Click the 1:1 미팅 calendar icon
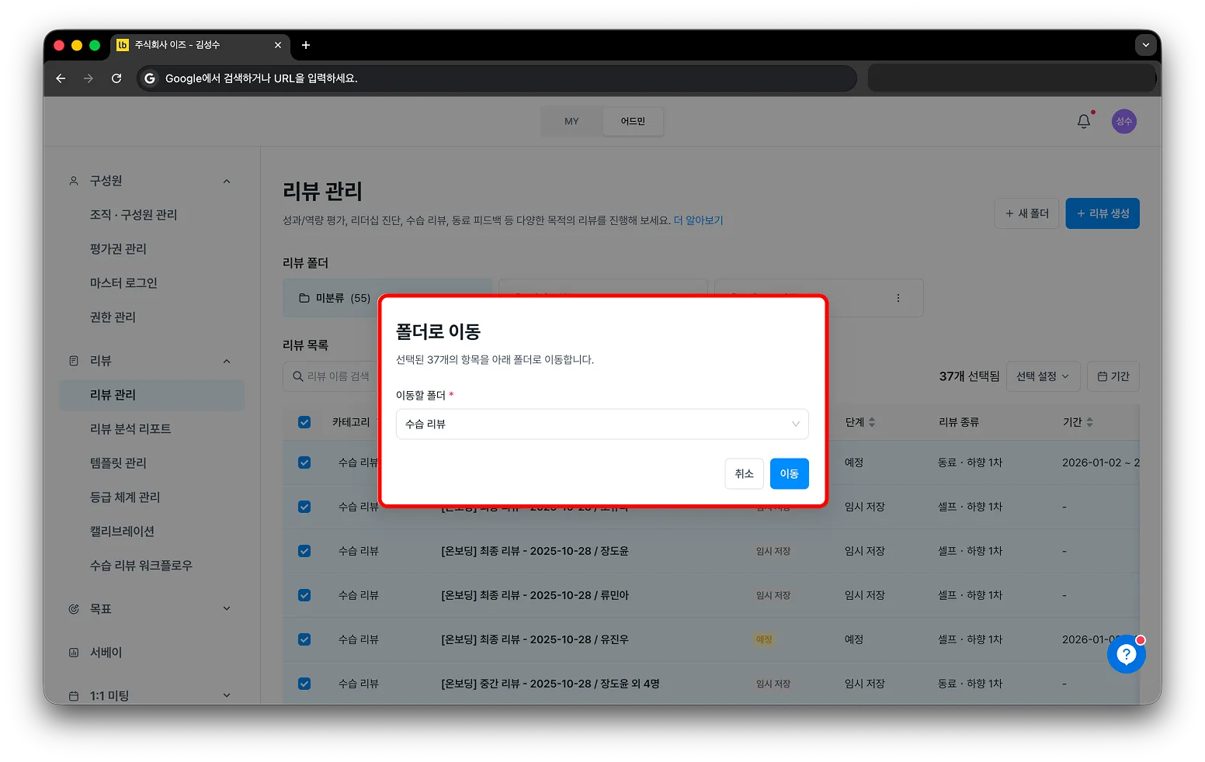 click(74, 696)
